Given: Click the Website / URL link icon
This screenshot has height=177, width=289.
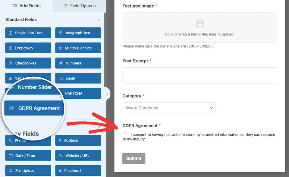Looking at the screenshot, I should pyautogui.click(x=61, y=155).
